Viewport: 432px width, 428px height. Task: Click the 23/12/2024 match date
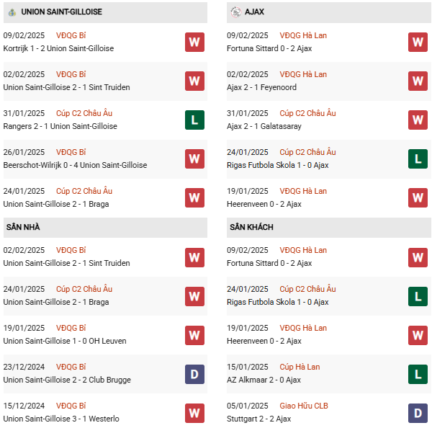[x=24, y=367]
